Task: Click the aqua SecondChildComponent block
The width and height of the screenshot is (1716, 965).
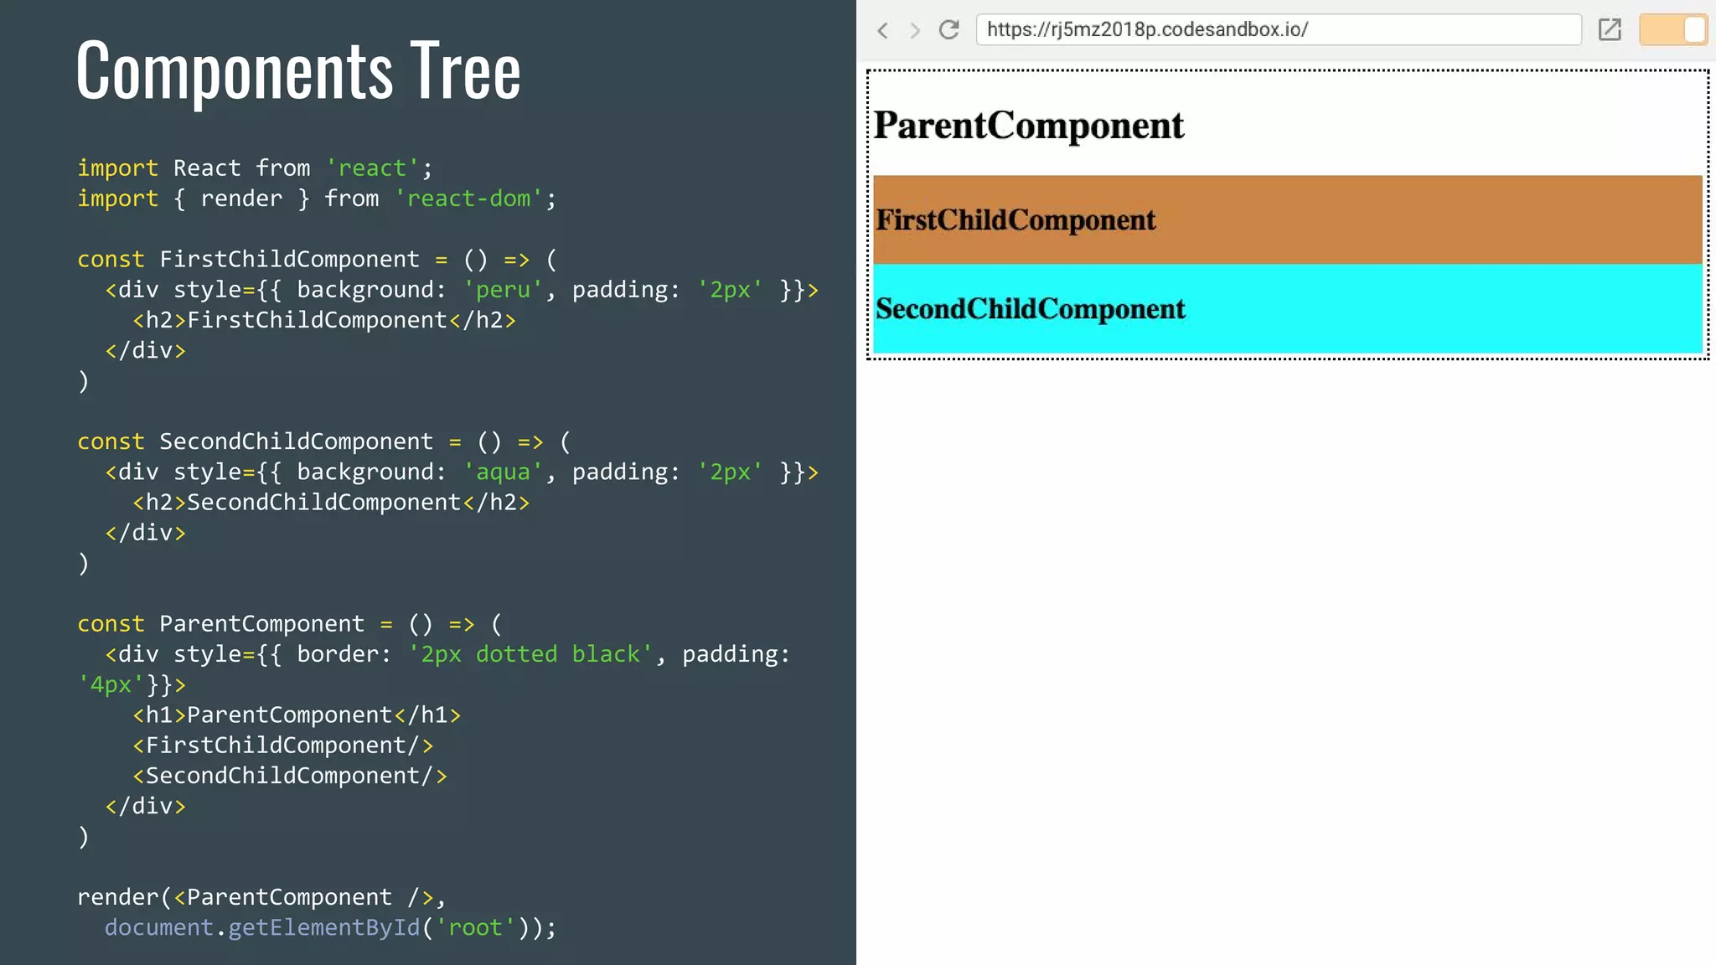Action: (x=1288, y=308)
